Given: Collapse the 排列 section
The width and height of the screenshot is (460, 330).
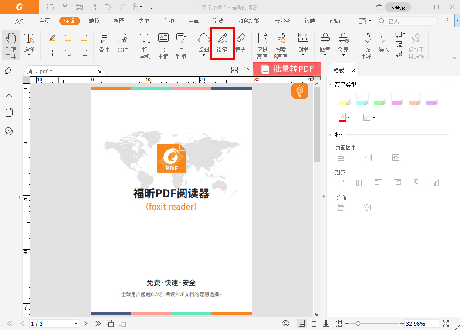Looking at the screenshot, I should click(330, 135).
